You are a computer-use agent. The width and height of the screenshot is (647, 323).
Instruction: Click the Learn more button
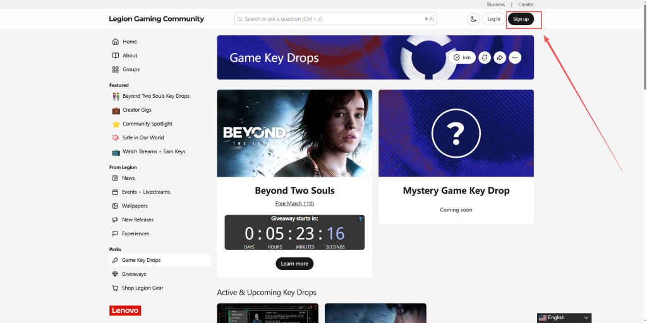pyautogui.click(x=294, y=264)
